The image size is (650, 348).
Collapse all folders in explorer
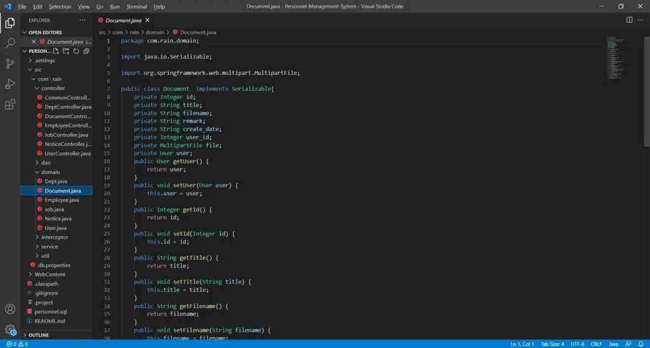click(x=86, y=51)
